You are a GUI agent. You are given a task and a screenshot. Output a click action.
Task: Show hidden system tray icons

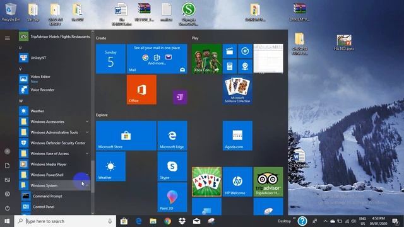click(325, 221)
